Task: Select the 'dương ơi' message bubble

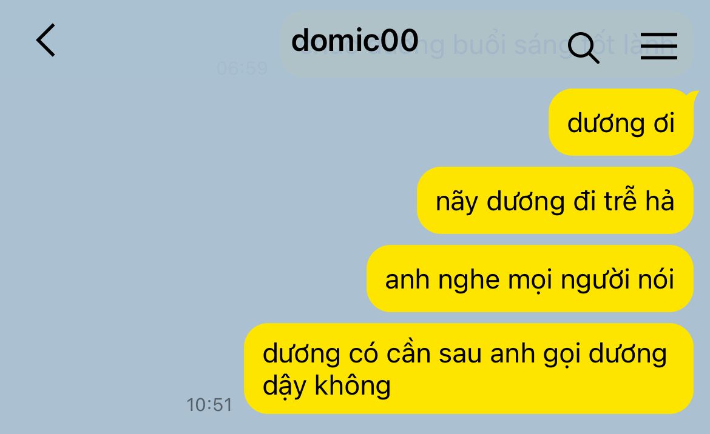Action: coord(621,122)
